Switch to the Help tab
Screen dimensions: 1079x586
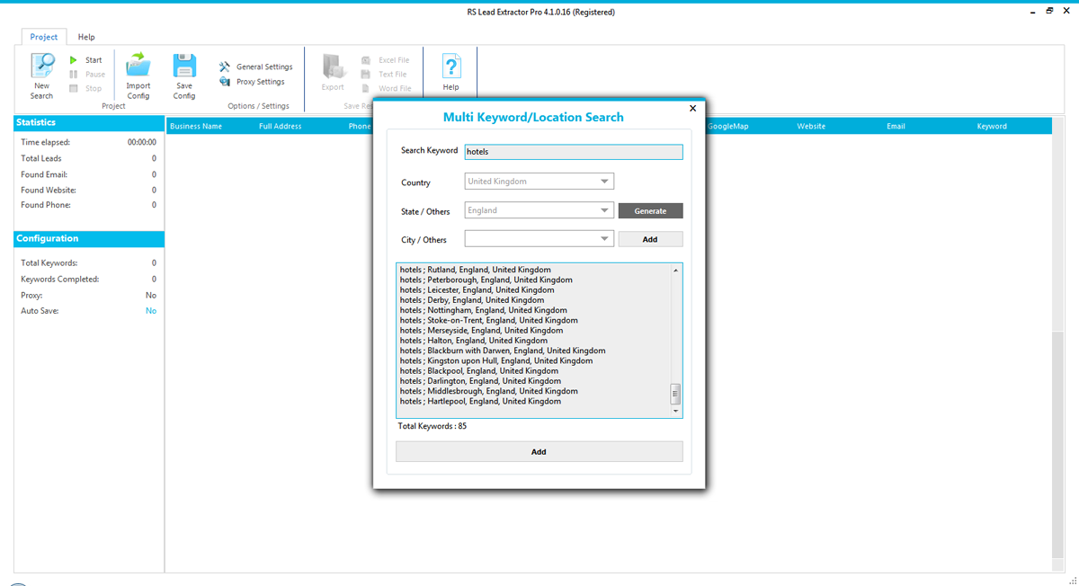pos(85,37)
